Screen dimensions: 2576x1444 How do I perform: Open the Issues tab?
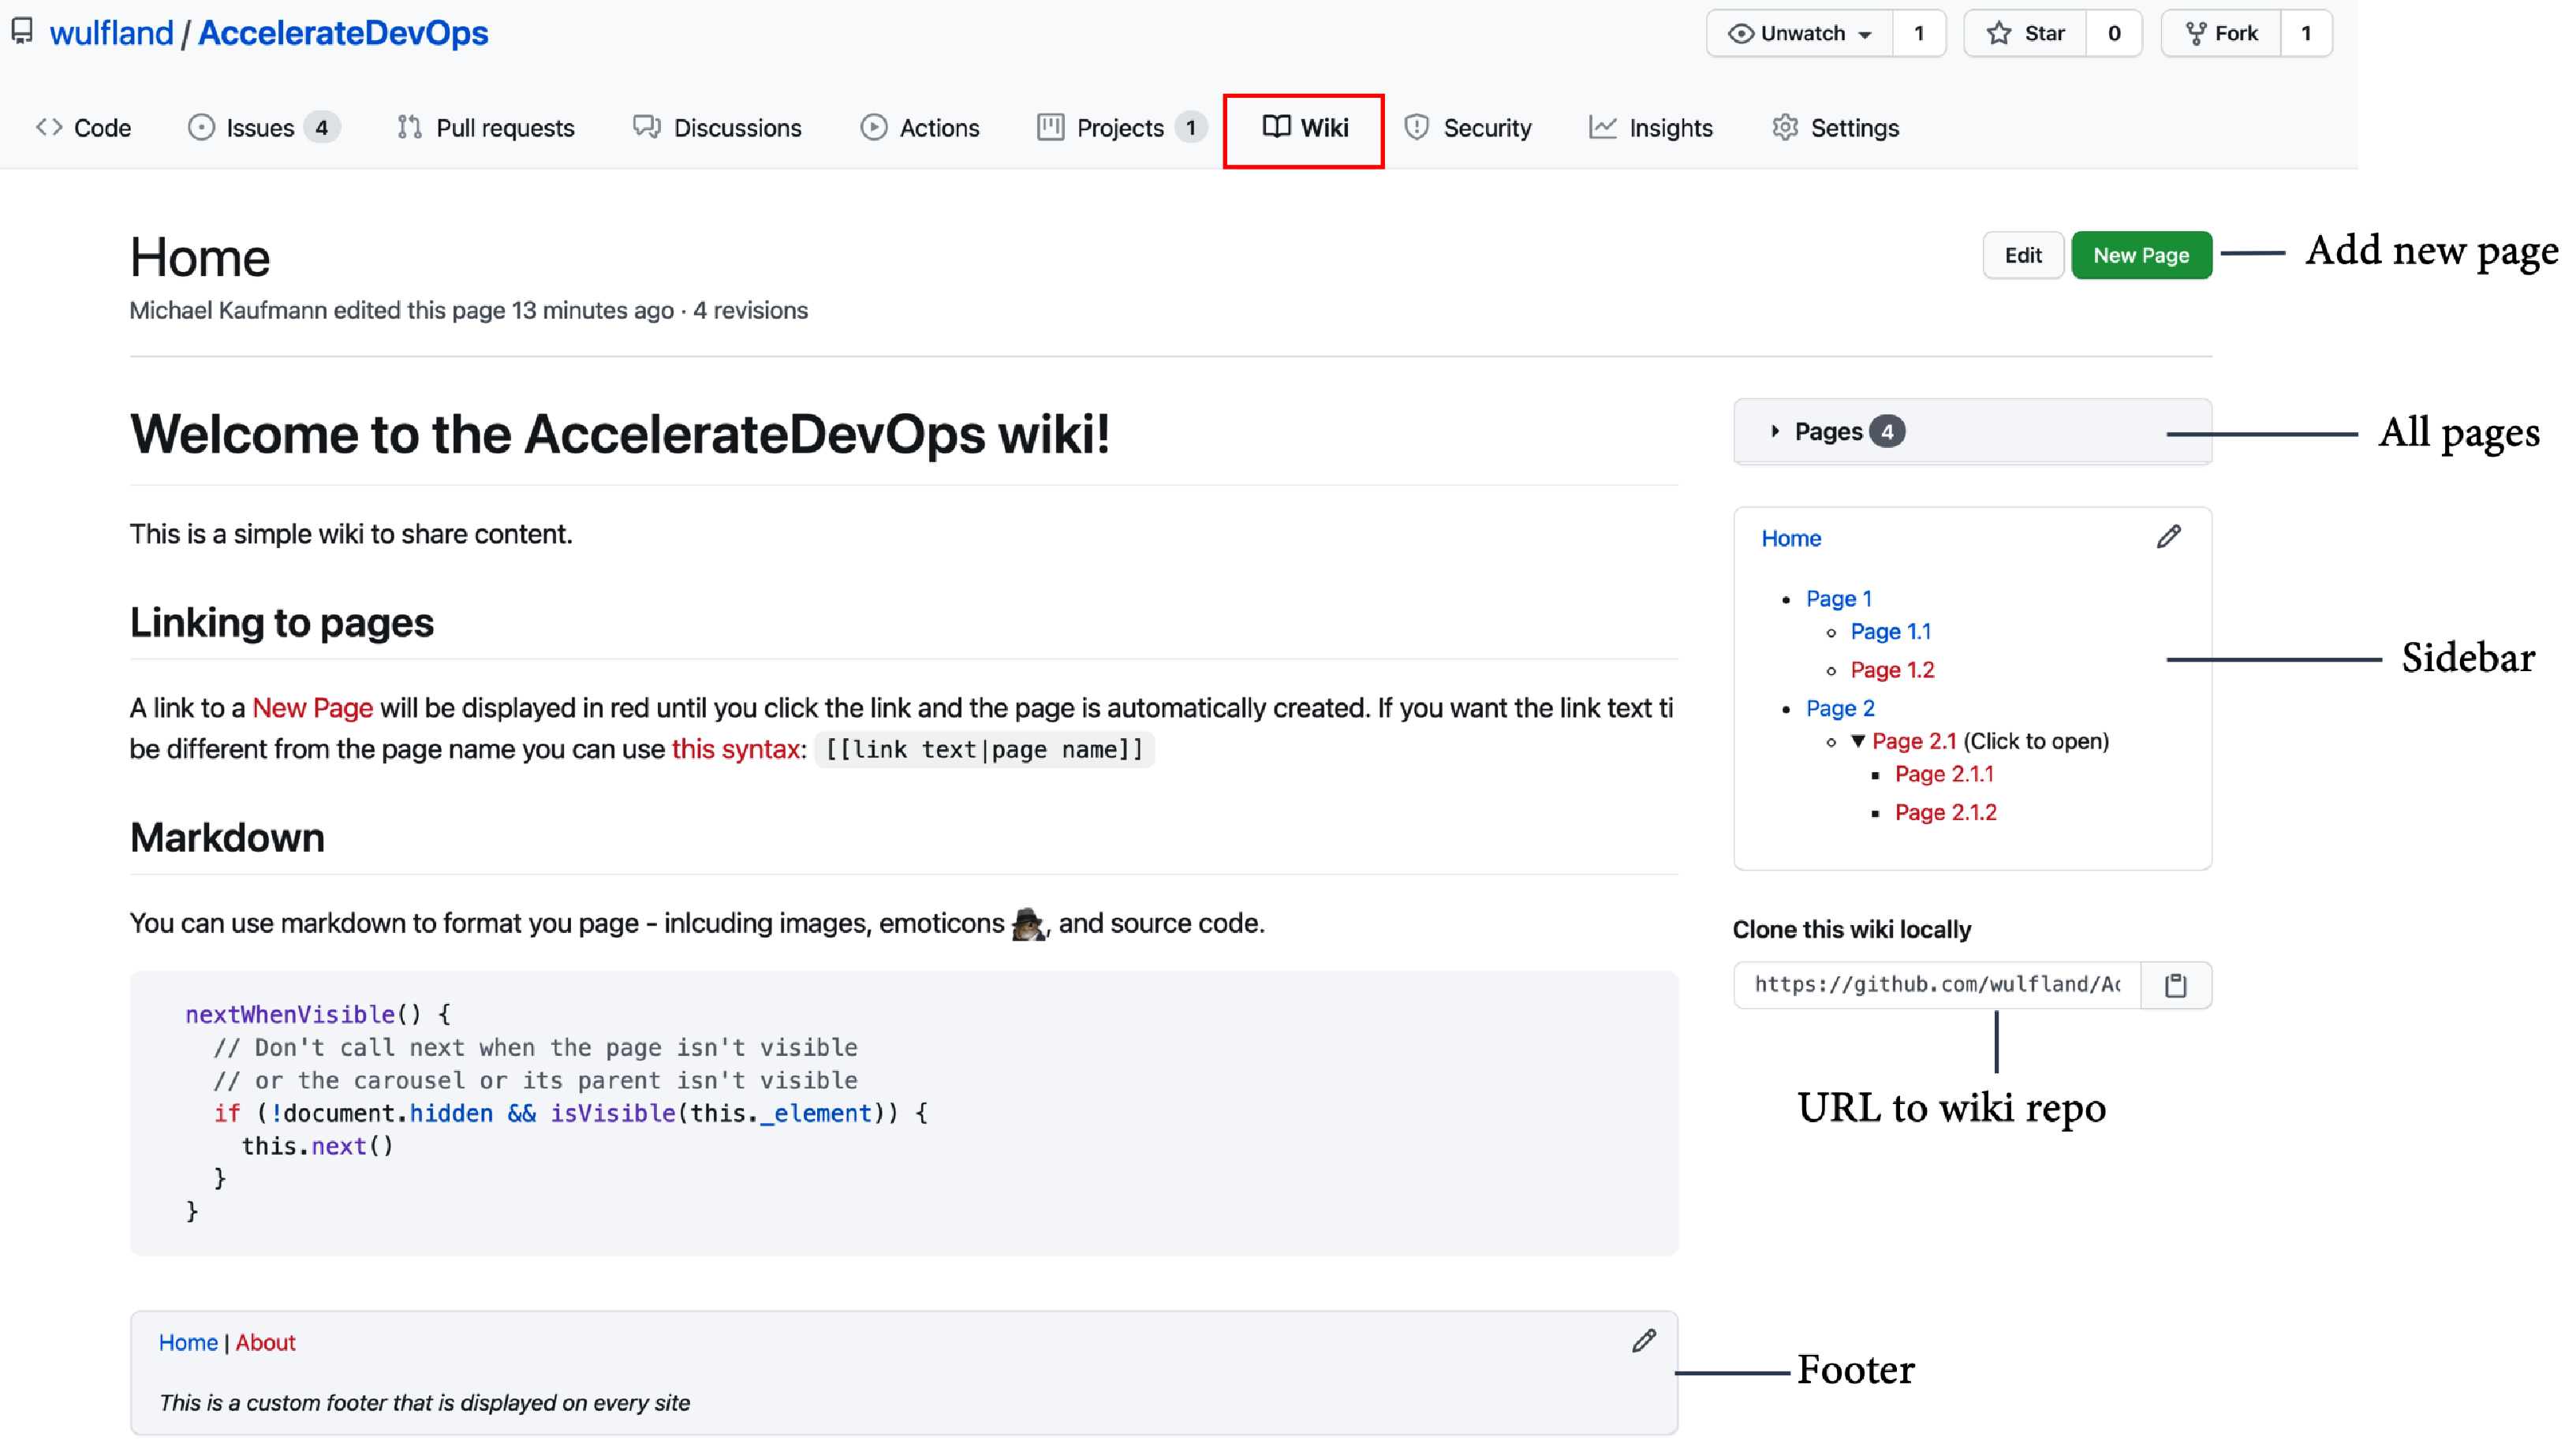[x=263, y=128]
